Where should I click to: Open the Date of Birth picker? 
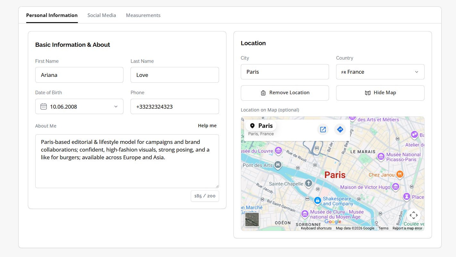(79, 106)
